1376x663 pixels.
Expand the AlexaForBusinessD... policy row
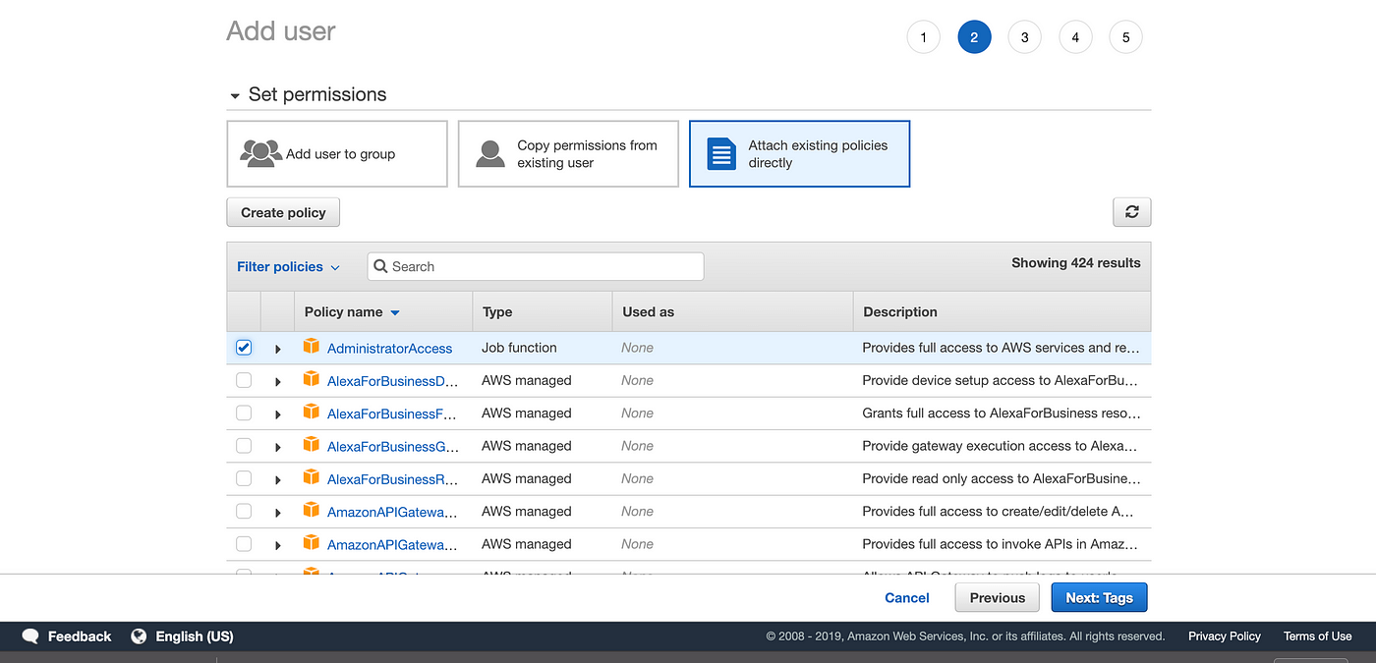pos(278,381)
